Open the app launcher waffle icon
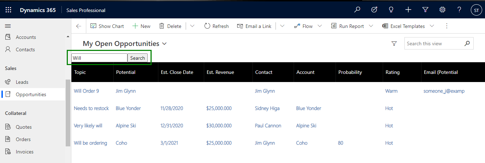This screenshot has height=163, width=485. 8,10
